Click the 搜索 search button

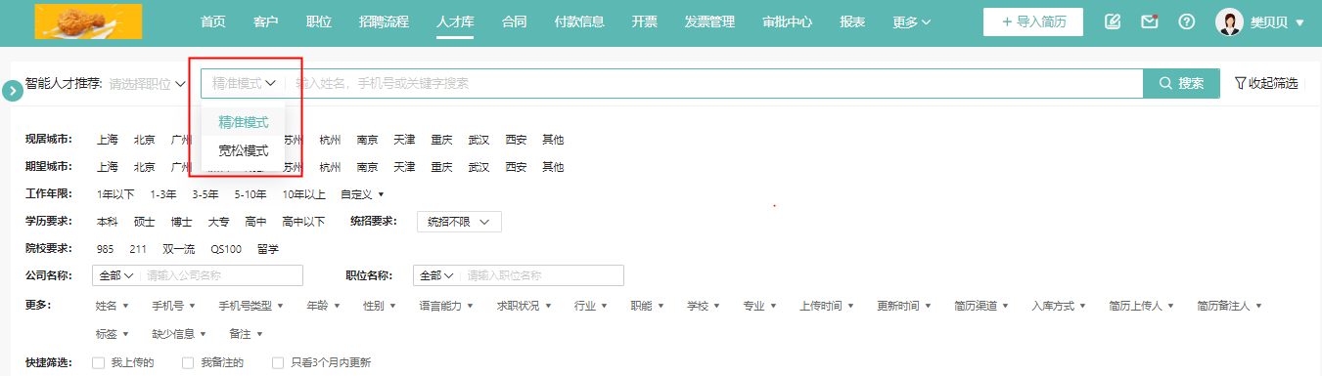[x=1181, y=83]
